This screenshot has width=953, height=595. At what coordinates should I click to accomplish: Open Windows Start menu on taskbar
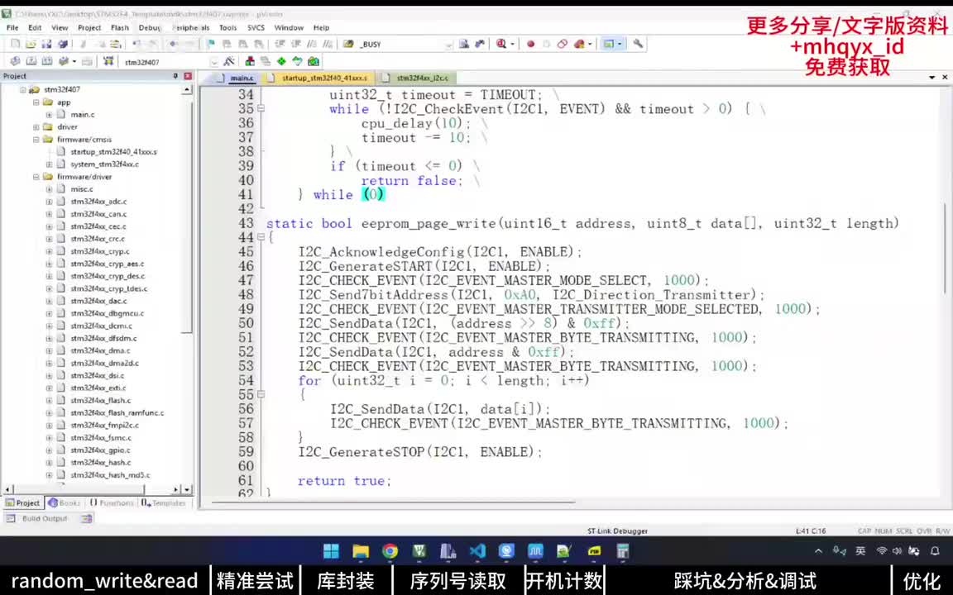331,550
